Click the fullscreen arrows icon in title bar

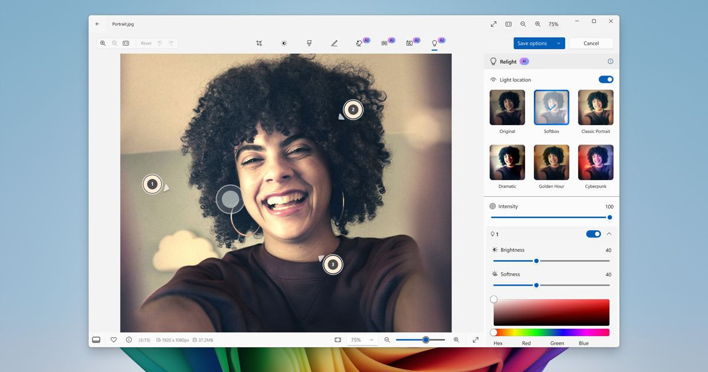[493, 24]
